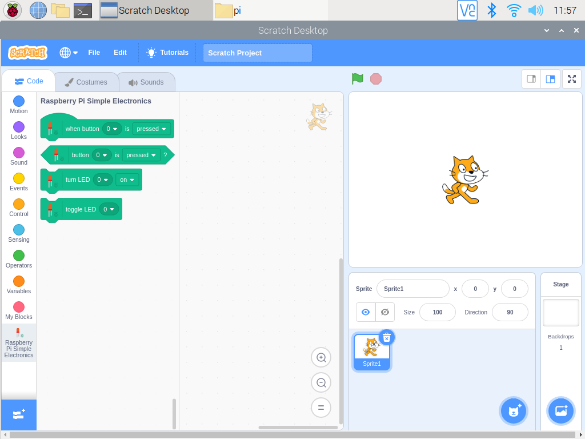This screenshot has height=439, width=585.
Task: Open the Raspberry Pi main menu
Action: [x=13, y=10]
